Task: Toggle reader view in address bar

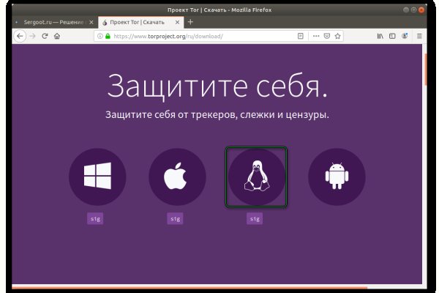Action: tap(301, 36)
